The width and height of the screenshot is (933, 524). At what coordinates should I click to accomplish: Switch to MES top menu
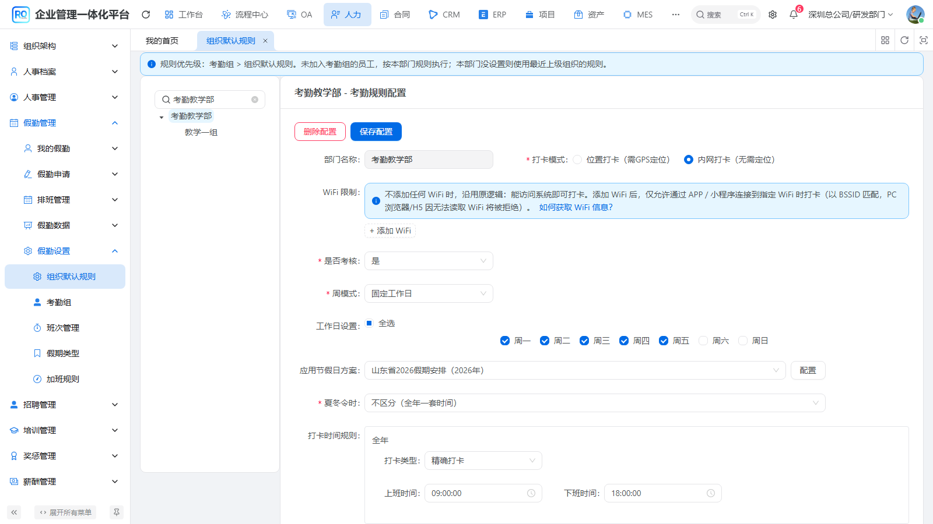[x=638, y=15]
